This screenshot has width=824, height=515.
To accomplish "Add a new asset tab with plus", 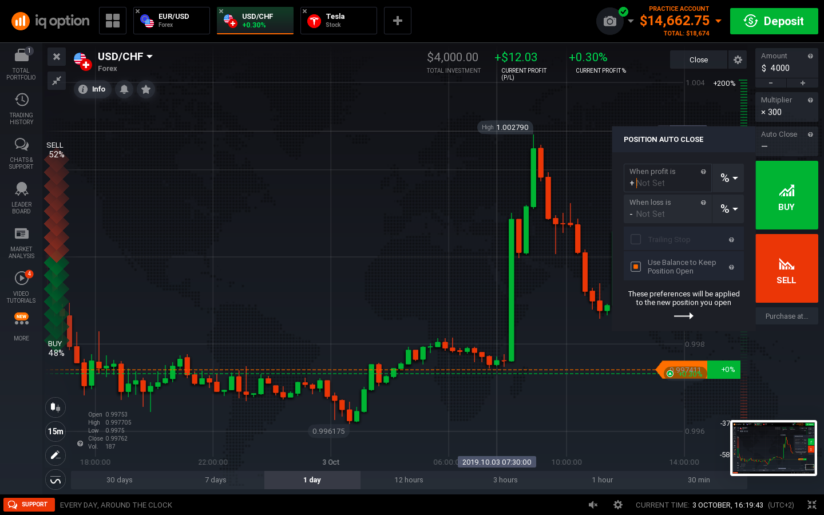I will 398,21.
